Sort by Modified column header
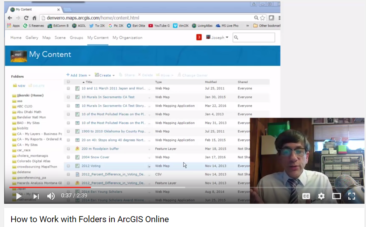 pyautogui.click(x=211, y=82)
